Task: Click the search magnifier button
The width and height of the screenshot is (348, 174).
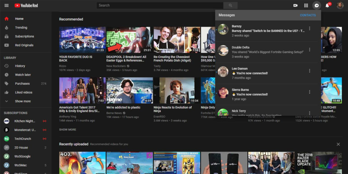Action: coord(230,5)
